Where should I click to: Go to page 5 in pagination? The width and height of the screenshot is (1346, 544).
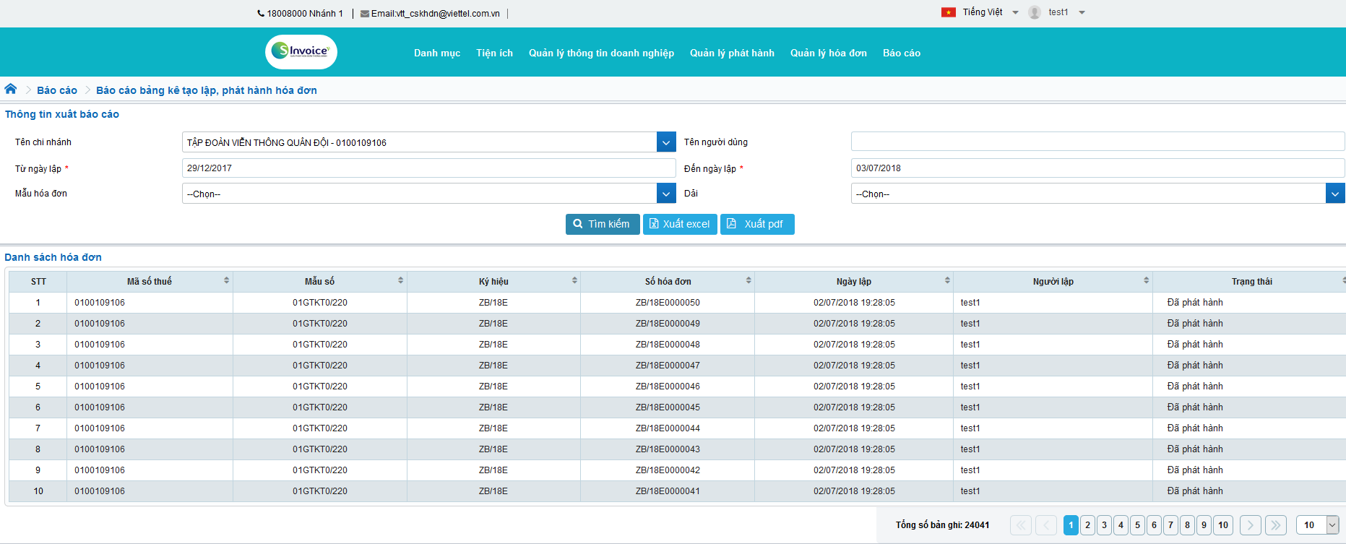(x=1137, y=525)
